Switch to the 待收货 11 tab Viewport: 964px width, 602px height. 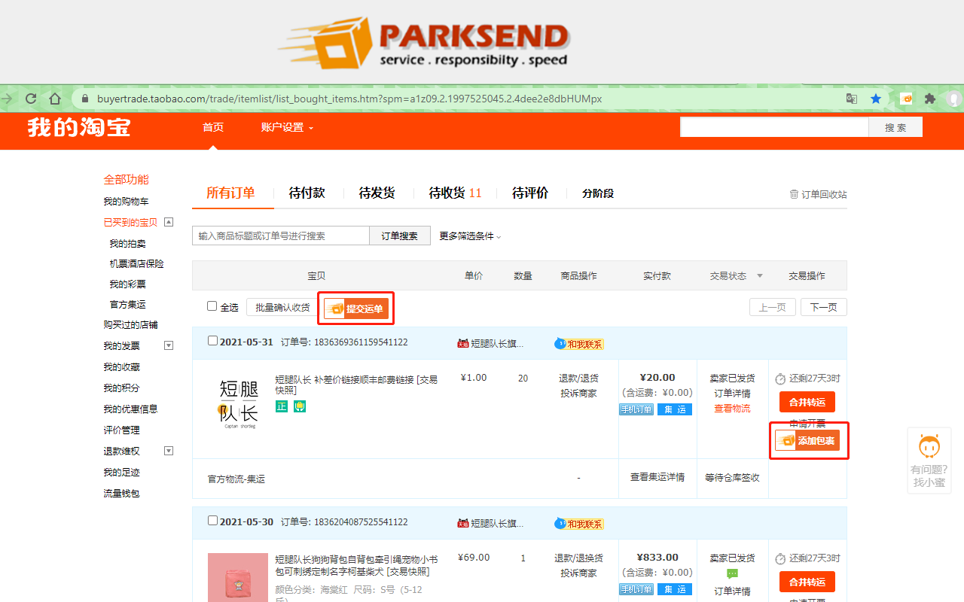(x=455, y=193)
